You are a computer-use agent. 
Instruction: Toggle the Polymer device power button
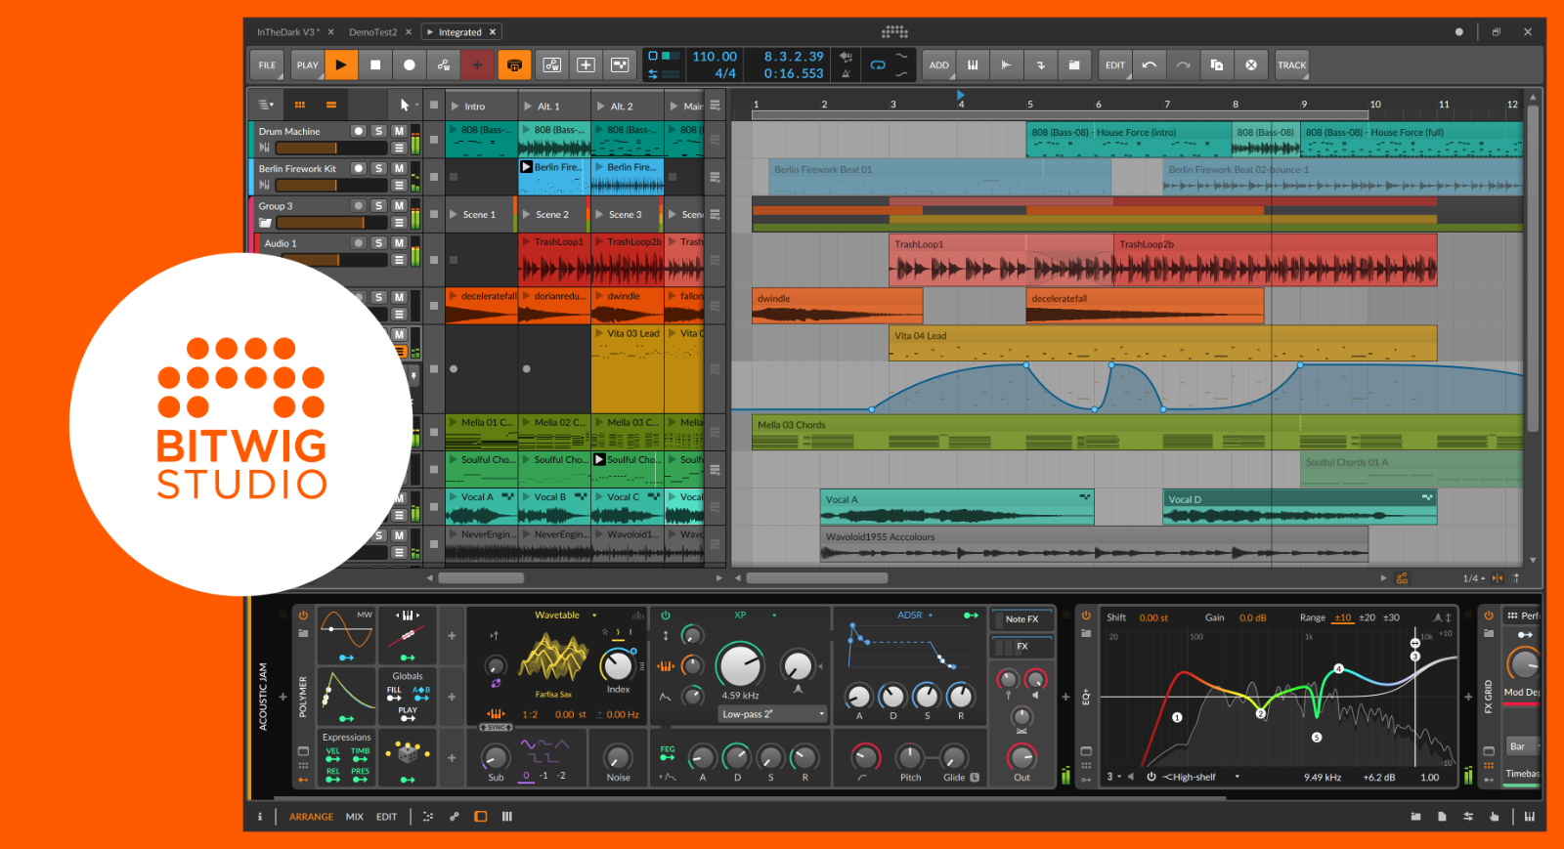303,616
